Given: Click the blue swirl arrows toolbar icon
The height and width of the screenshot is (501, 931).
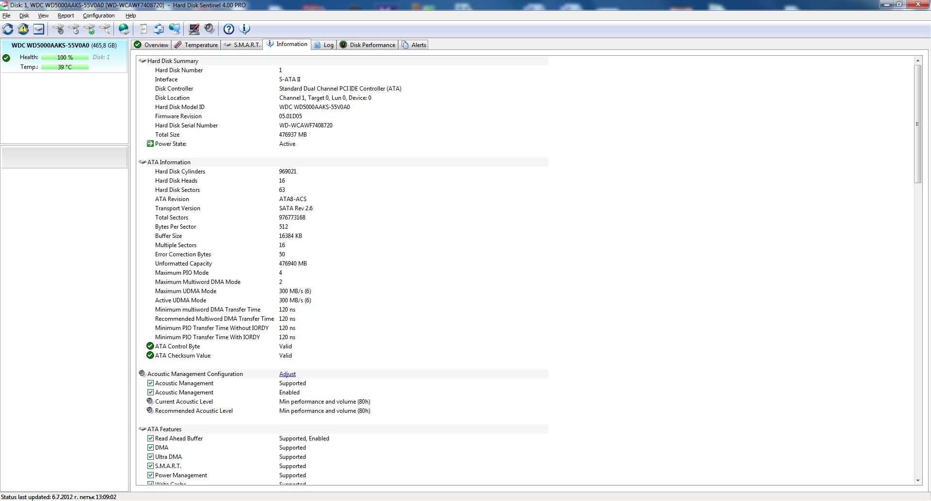Looking at the screenshot, I should pyautogui.click(x=159, y=29).
